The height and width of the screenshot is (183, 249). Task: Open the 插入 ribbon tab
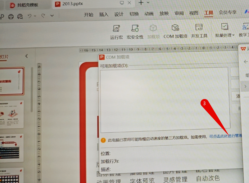coord(104,15)
